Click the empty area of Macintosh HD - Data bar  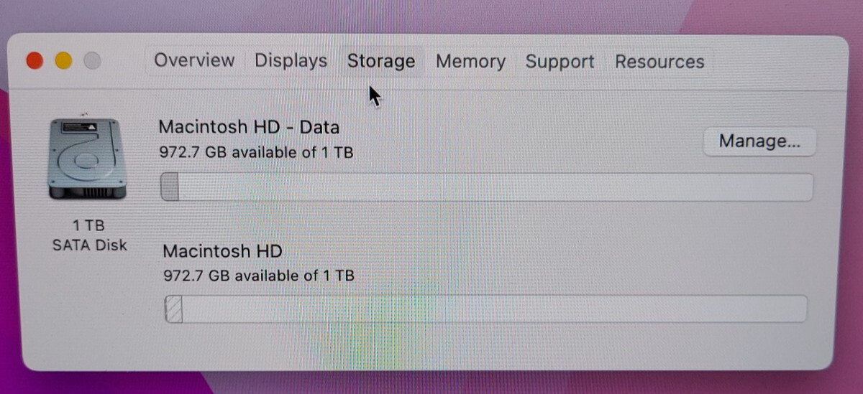pos(495,187)
